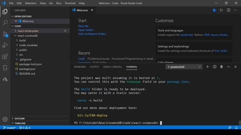Open the Search view in activity bar
Image resolution: width=241 pixels, height=135 pixels.
(5, 22)
